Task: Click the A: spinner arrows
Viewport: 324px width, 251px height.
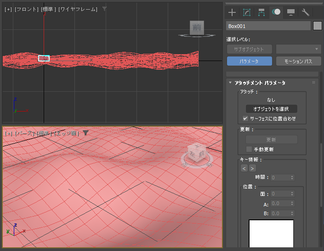Action: [292, 204]
